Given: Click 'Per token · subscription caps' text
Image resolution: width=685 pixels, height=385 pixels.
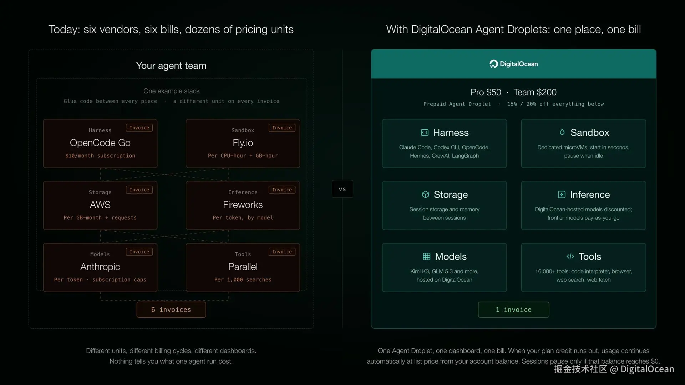Looking at the screenshot, I should (100, 280).
